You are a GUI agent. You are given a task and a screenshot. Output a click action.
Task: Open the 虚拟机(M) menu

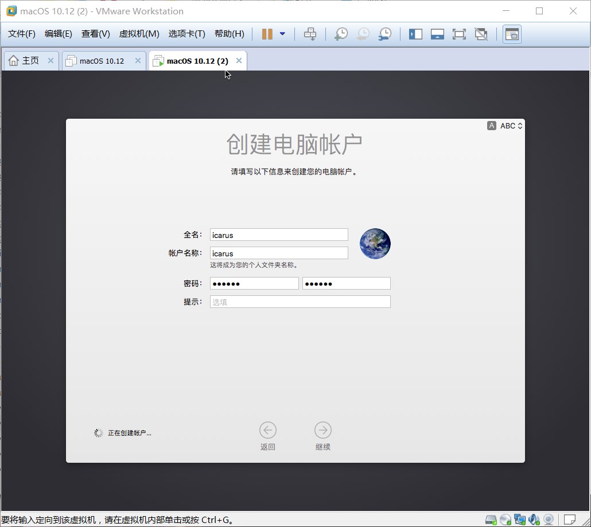pyautogui.click(x=139, y=34)
